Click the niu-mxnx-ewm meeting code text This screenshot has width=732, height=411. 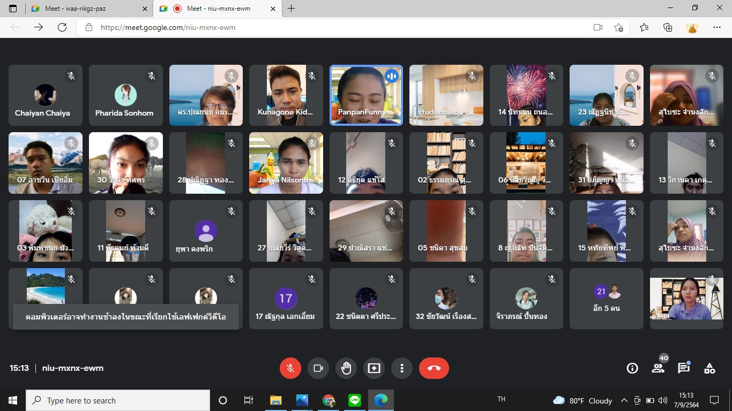click(73, 368)
